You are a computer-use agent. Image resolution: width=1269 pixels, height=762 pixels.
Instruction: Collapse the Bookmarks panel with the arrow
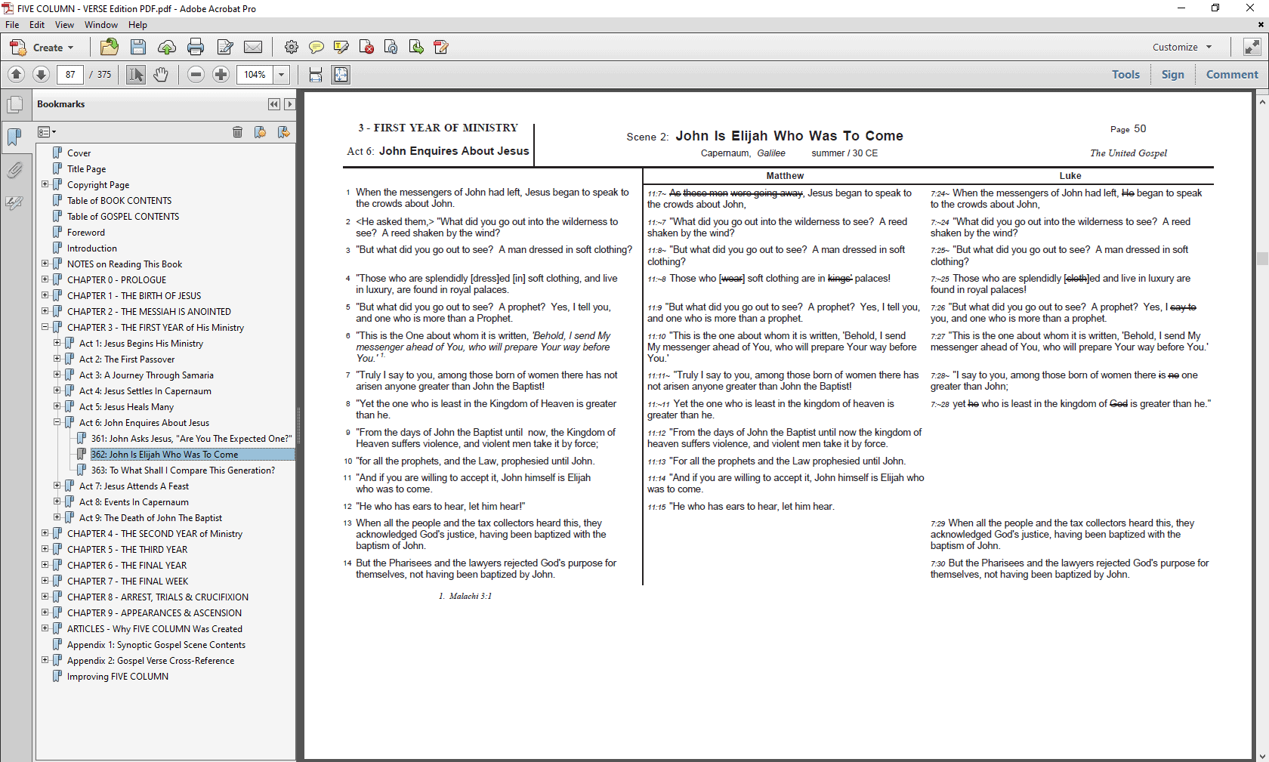click(x=289, y=104)
